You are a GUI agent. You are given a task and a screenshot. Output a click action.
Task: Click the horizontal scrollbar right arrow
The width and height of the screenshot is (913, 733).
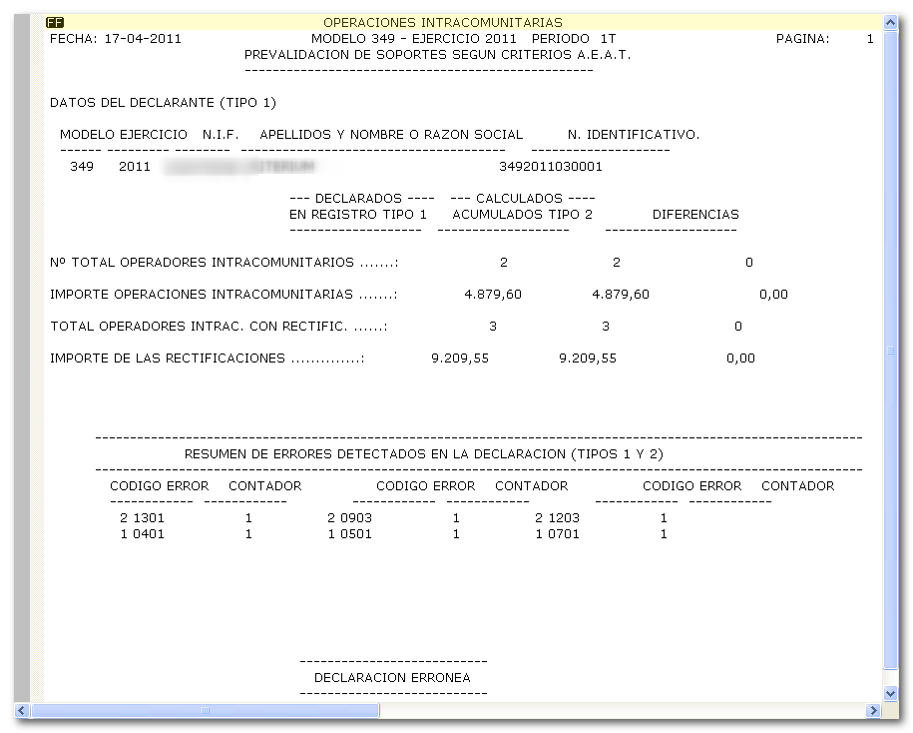tap(873, 710)
